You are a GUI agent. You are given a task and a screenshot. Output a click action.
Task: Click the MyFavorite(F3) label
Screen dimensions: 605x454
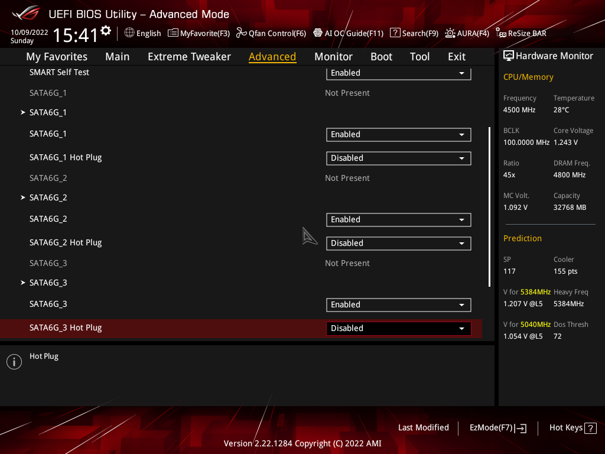coord(205,33)
